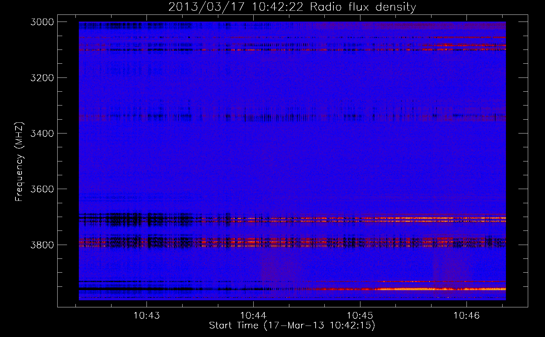Click the 10:43 time tick label

(x=147, y=316)
